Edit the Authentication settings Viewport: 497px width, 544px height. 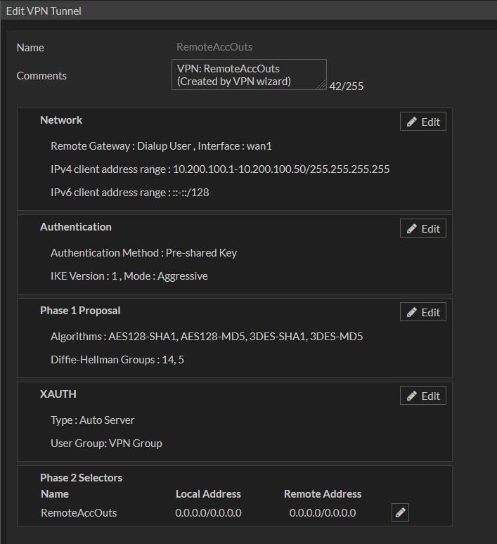(423, 228)
